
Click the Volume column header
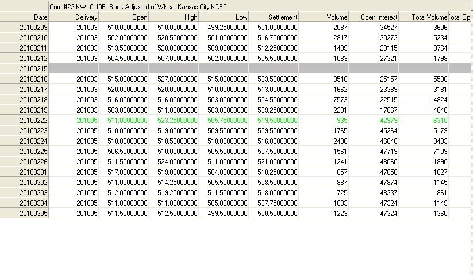pos(324,17)
